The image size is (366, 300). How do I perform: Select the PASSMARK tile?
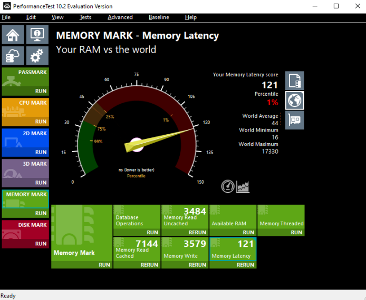(x=25, y=77)
